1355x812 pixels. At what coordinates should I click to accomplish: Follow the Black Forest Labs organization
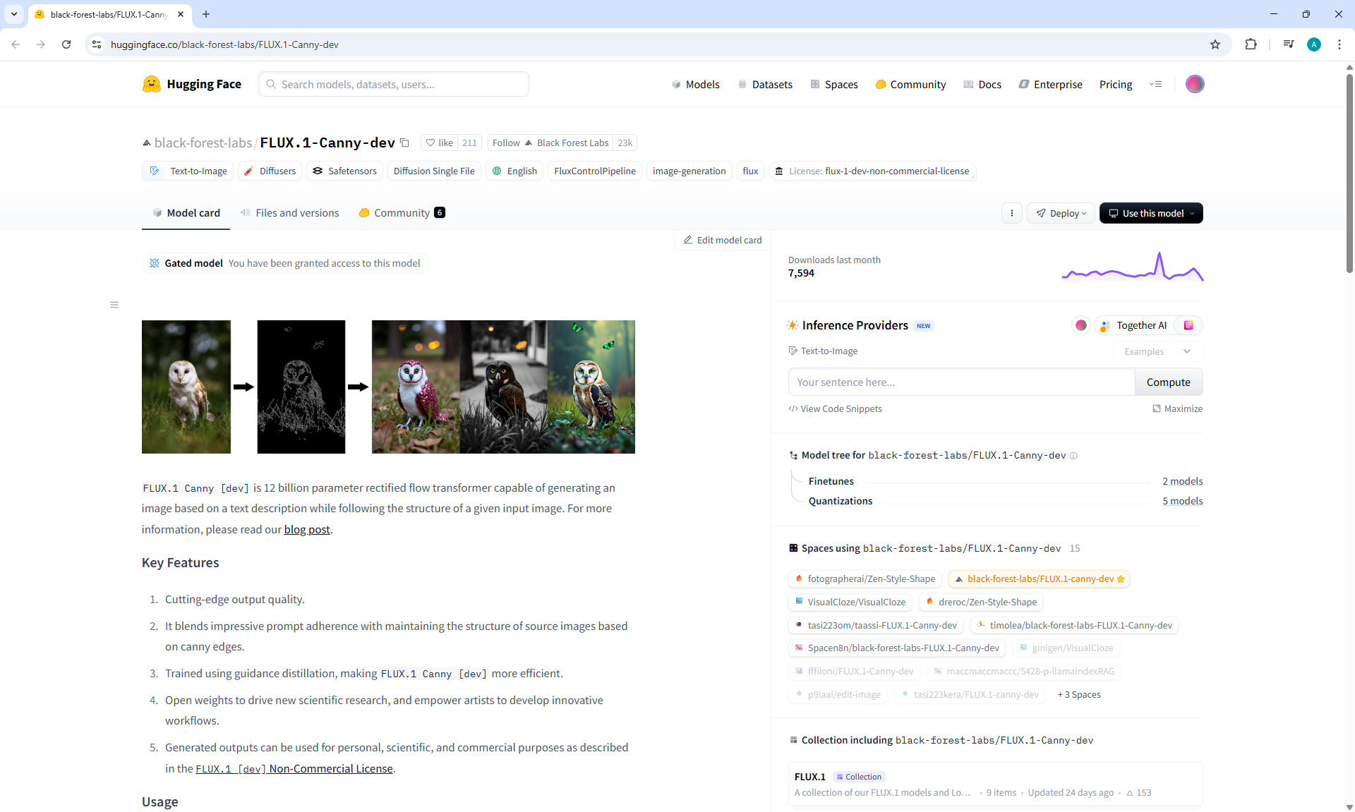coord(506,143)
